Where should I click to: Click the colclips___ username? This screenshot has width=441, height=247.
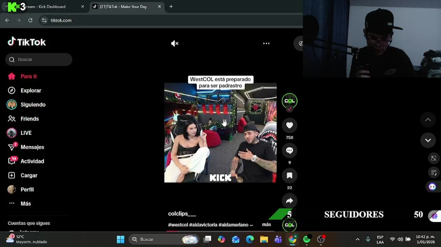click(x=182, y=214)
